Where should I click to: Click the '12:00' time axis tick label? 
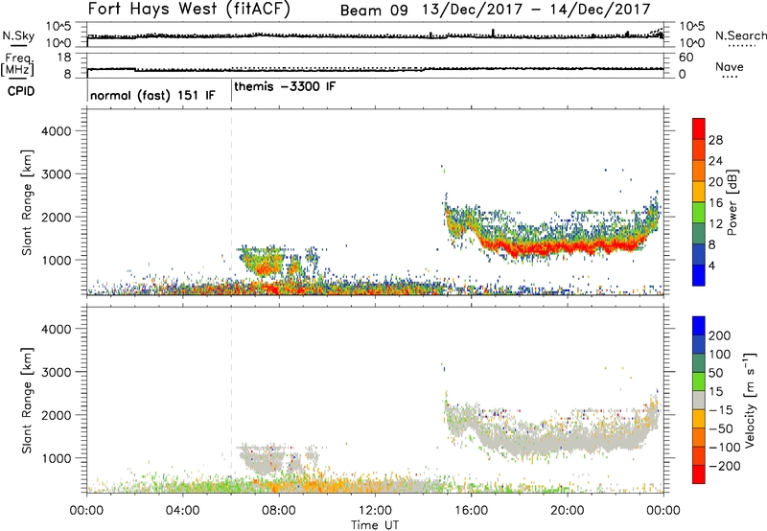coord(375,511)
